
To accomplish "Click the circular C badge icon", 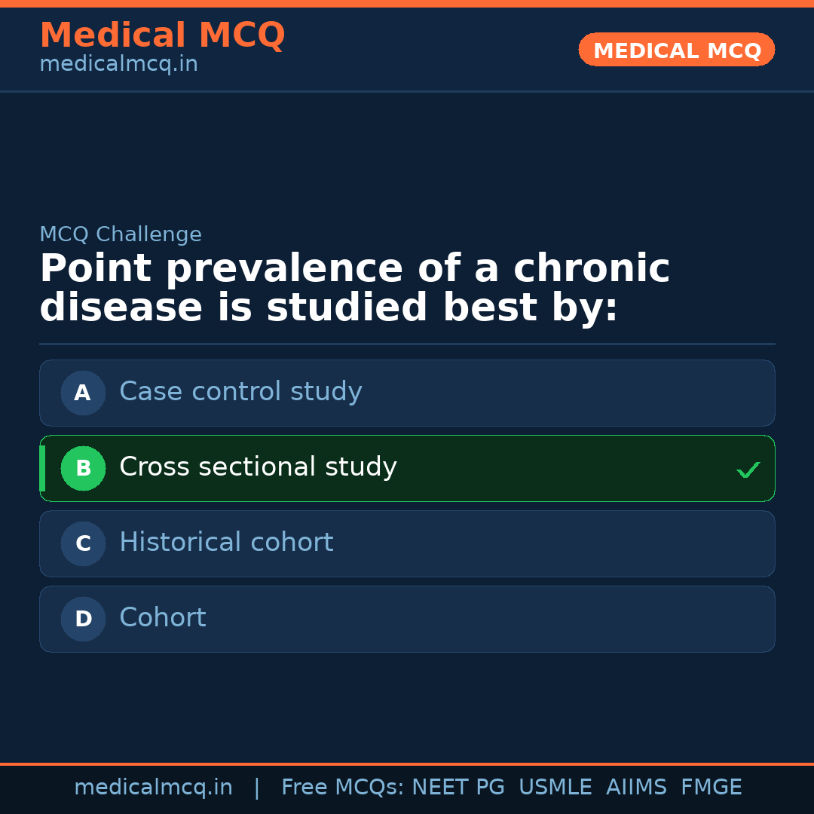I will tap(83, 543).
